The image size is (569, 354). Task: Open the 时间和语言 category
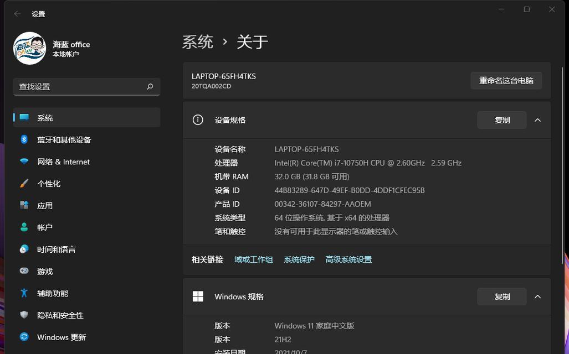click(x=57, y=249)
